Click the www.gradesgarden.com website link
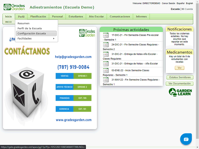This screenshot has width=199, height=149. 74,120
